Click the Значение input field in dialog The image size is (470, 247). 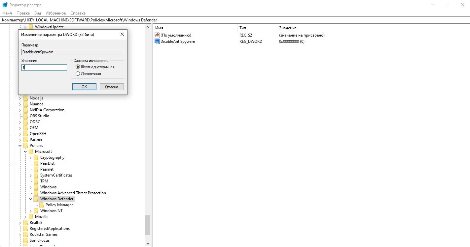click(x=44, y=67)
